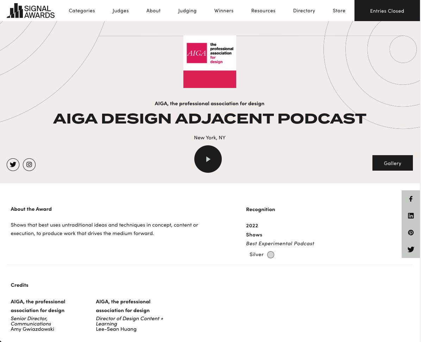This screenshot has height=342, width=421.
Task: Click the Shows recognition label
Action: tap(254, 235)
